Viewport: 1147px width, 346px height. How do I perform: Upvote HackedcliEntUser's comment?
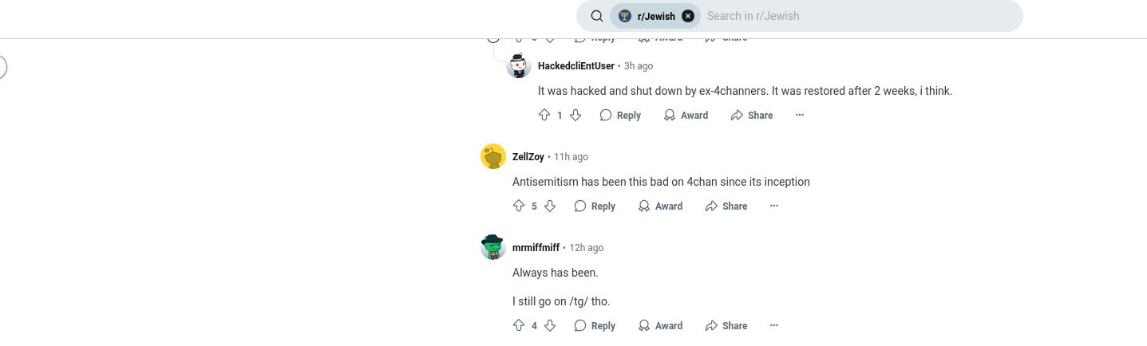544,115
